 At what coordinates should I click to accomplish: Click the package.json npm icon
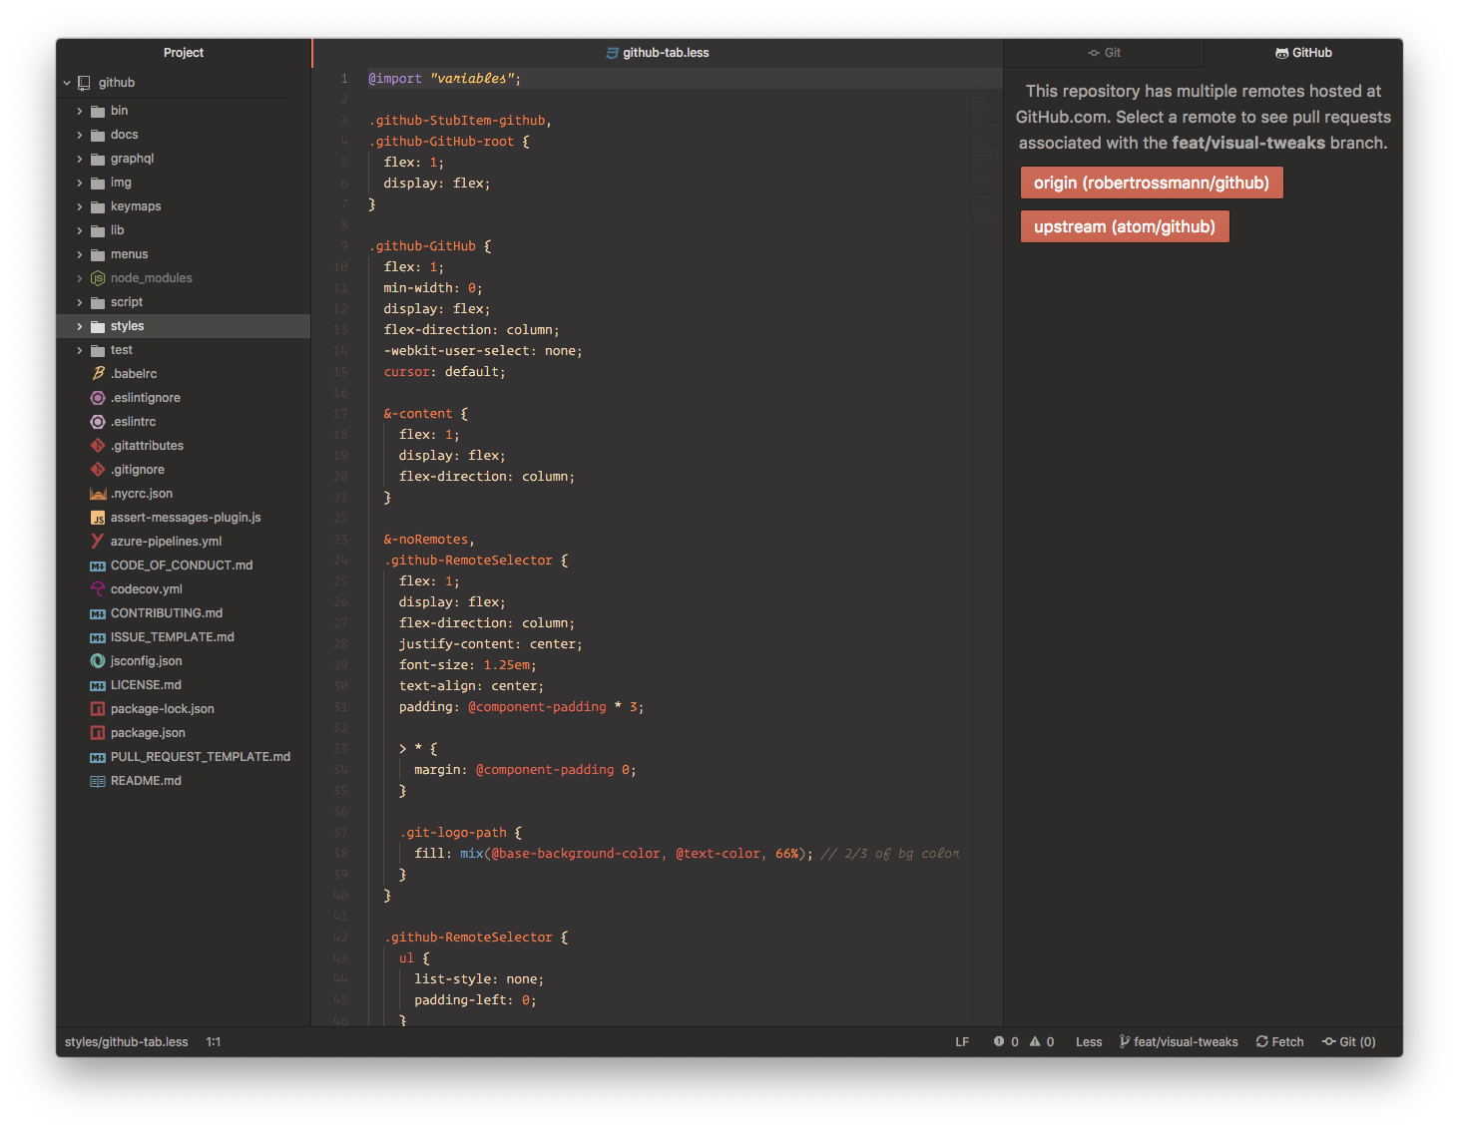tap(98, 733)
